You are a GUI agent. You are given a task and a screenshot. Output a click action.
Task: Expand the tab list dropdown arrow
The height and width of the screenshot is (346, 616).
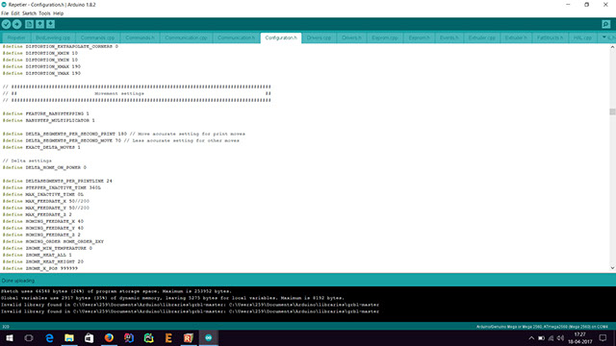point(604,37)
